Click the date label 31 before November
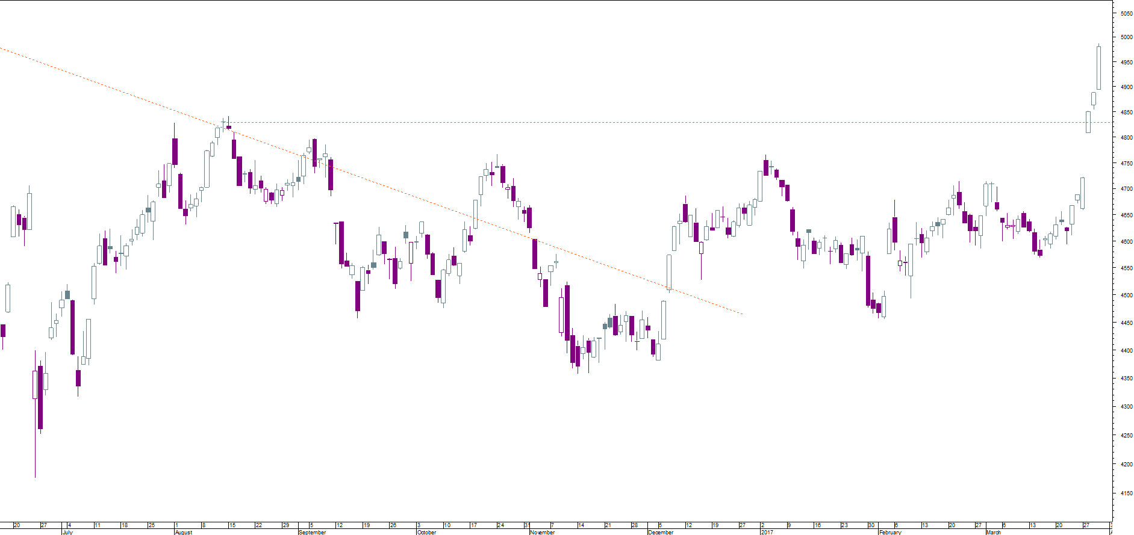Screen dimensions: 1134x535 [527, 525]
